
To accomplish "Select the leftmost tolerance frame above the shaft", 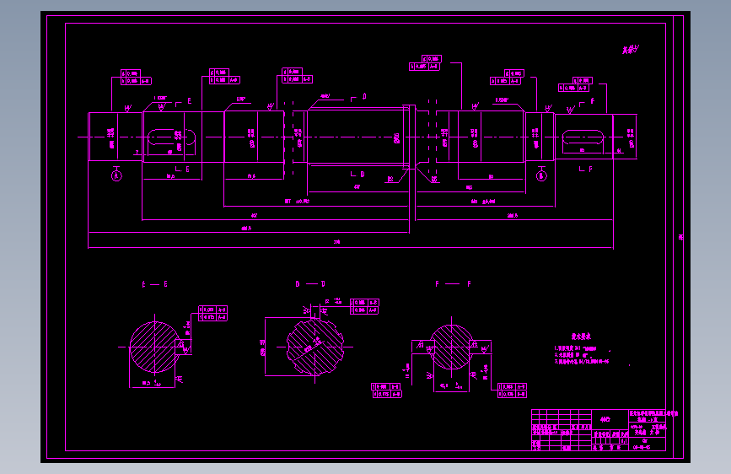I will click(x=136, y=78).
